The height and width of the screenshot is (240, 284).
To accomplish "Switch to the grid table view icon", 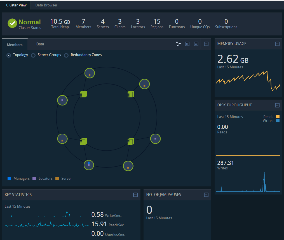I will click(196, 44).
